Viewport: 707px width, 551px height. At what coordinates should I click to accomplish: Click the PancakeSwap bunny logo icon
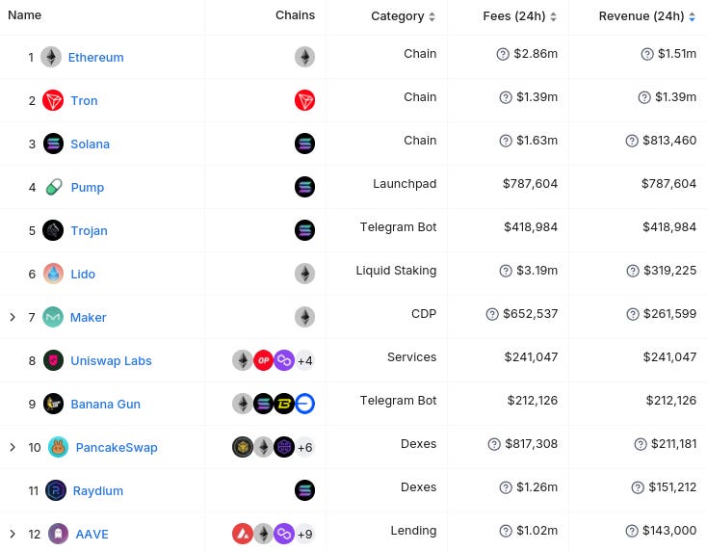(x=58, y=447)
